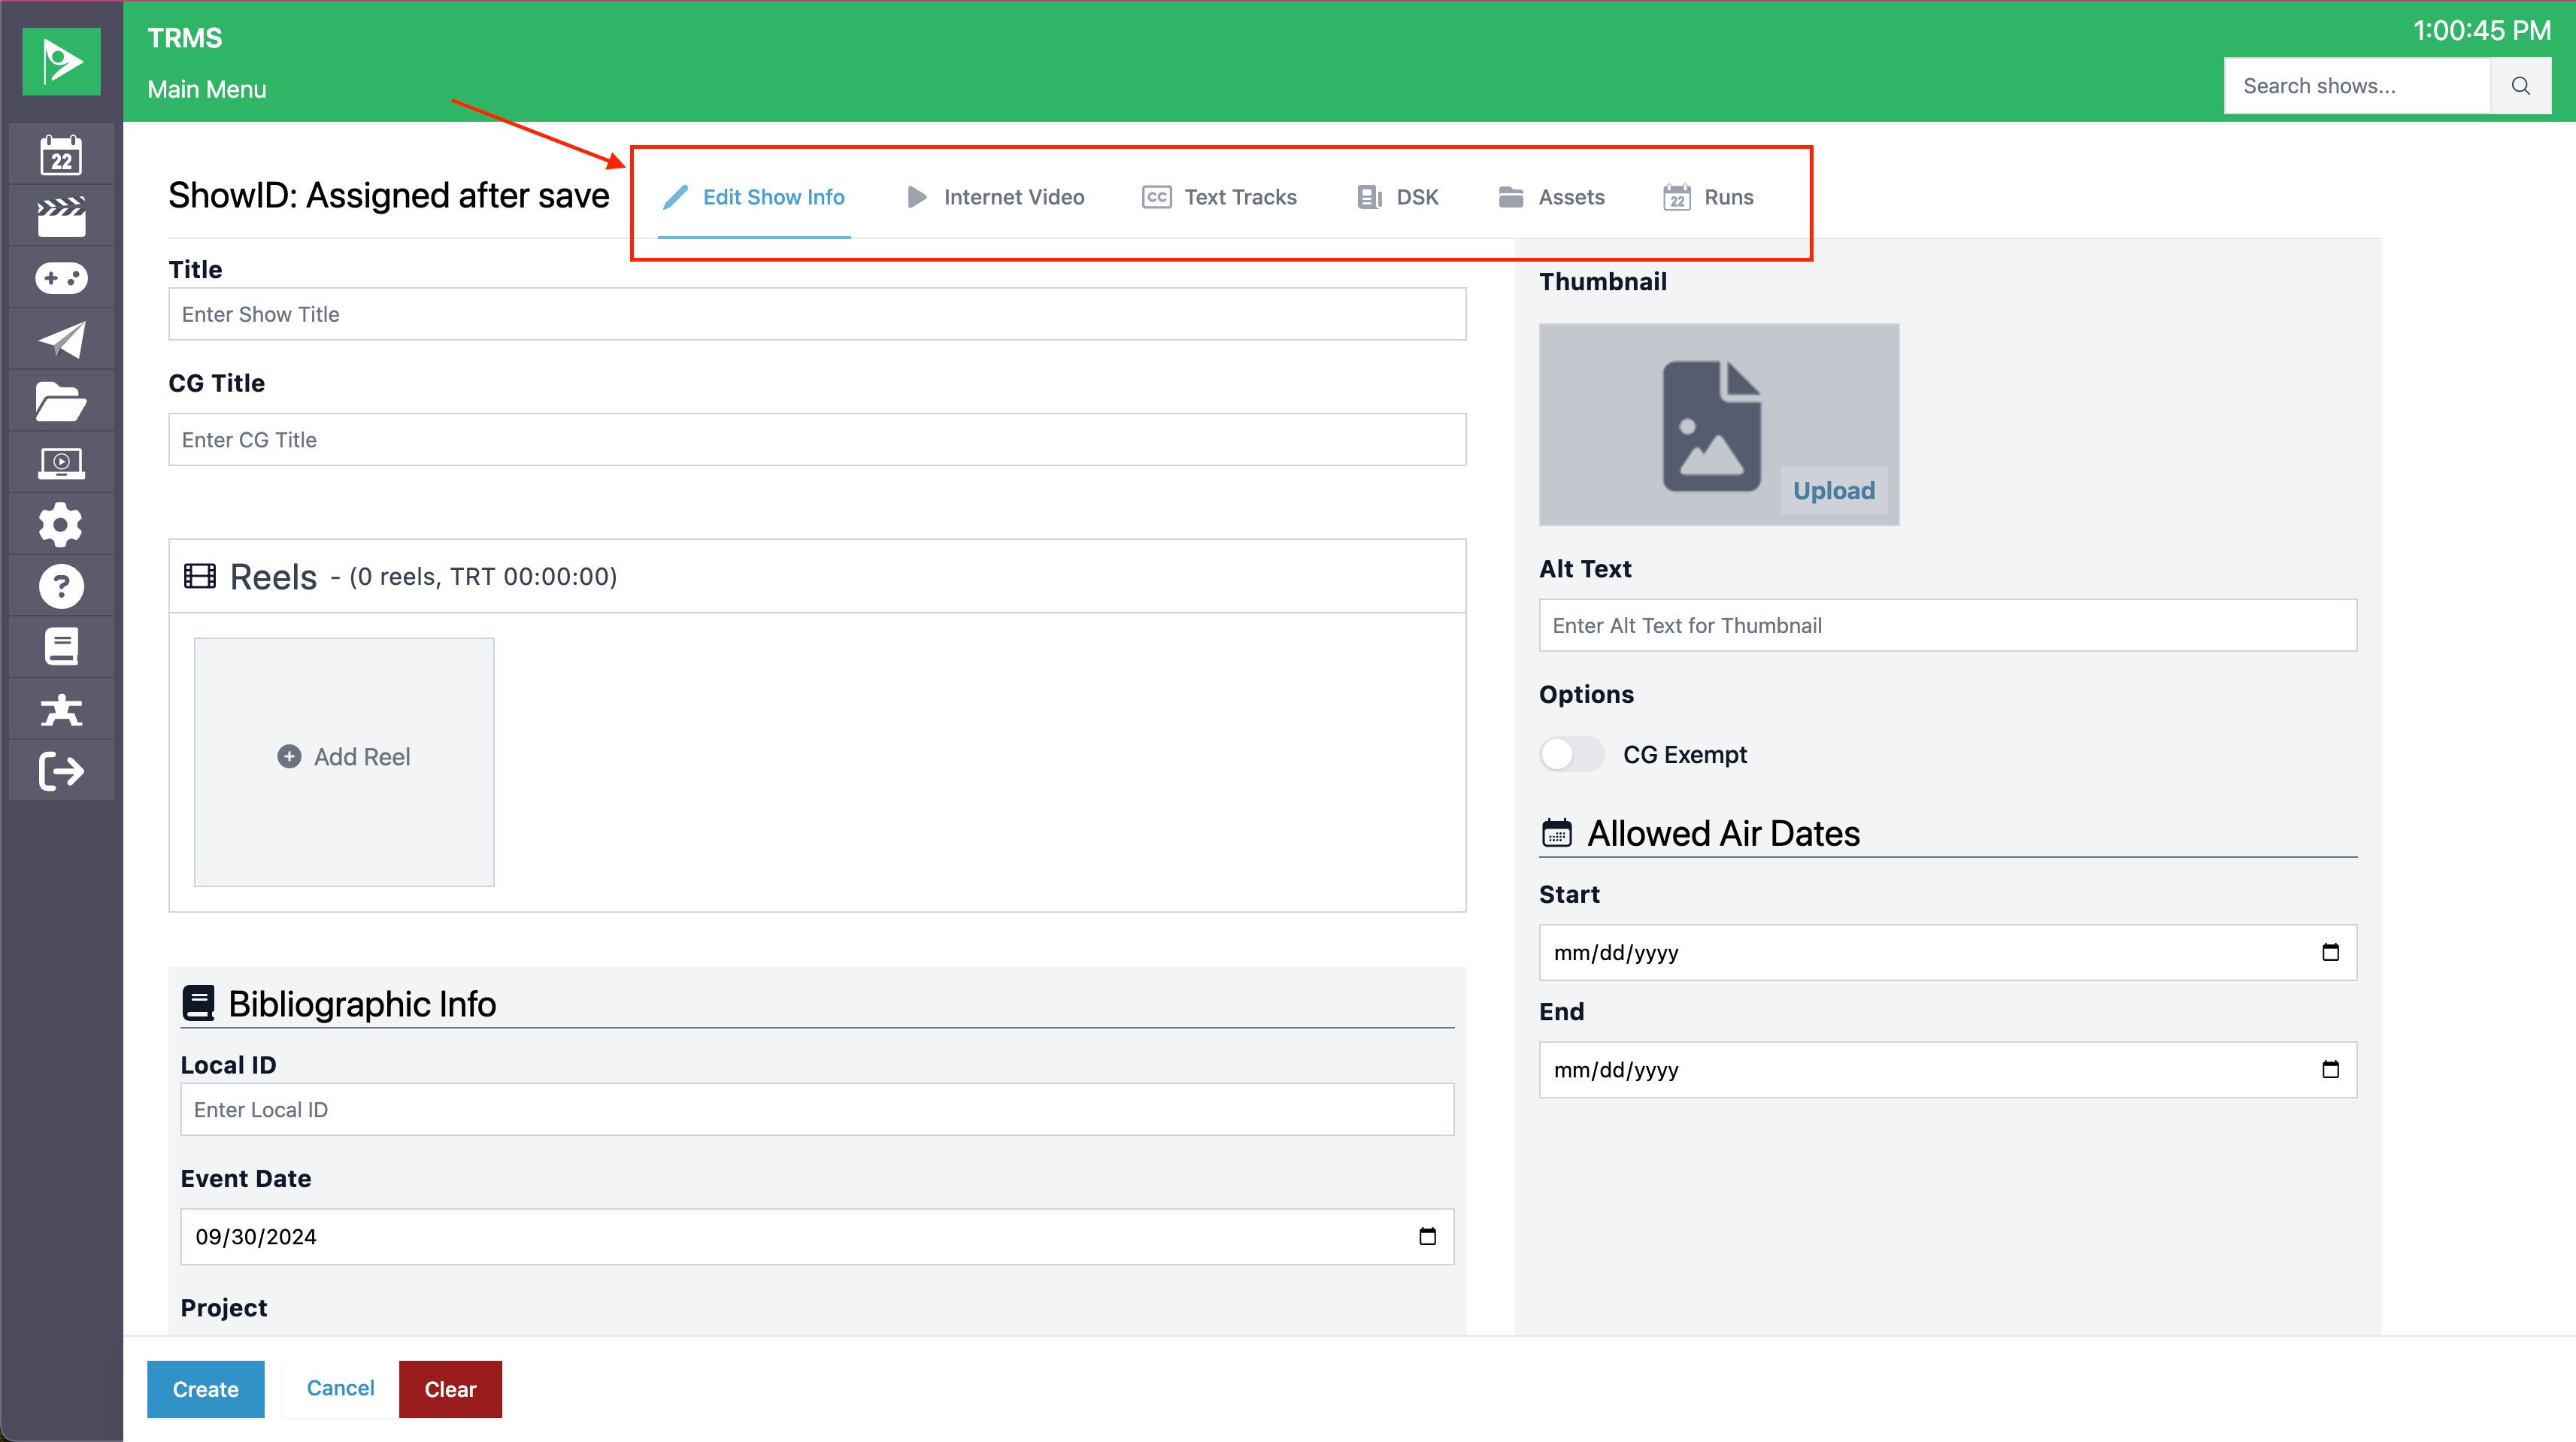Switch to the Text Tracks tab
Screen dimensions: 2576x1442
point(1219,197)
